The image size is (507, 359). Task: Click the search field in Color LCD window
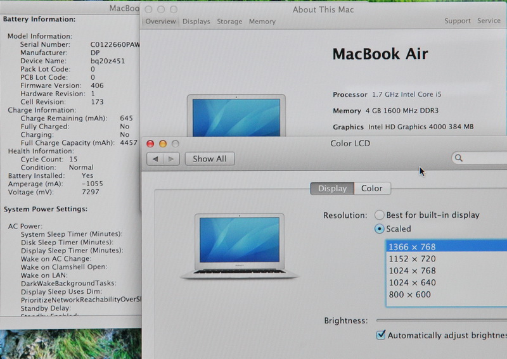480,158
